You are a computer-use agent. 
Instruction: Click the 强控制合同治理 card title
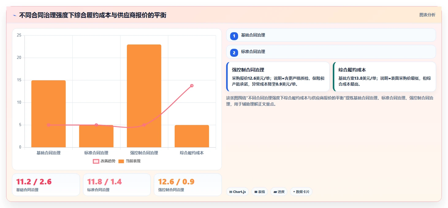(248, 70)
